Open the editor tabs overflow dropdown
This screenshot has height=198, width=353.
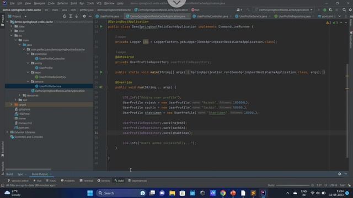[340, 16]
